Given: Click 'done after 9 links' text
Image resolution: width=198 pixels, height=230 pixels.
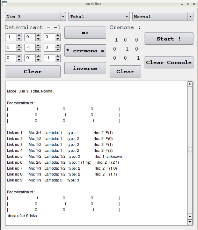Looking at the screenshot, I should coord(22,216).
